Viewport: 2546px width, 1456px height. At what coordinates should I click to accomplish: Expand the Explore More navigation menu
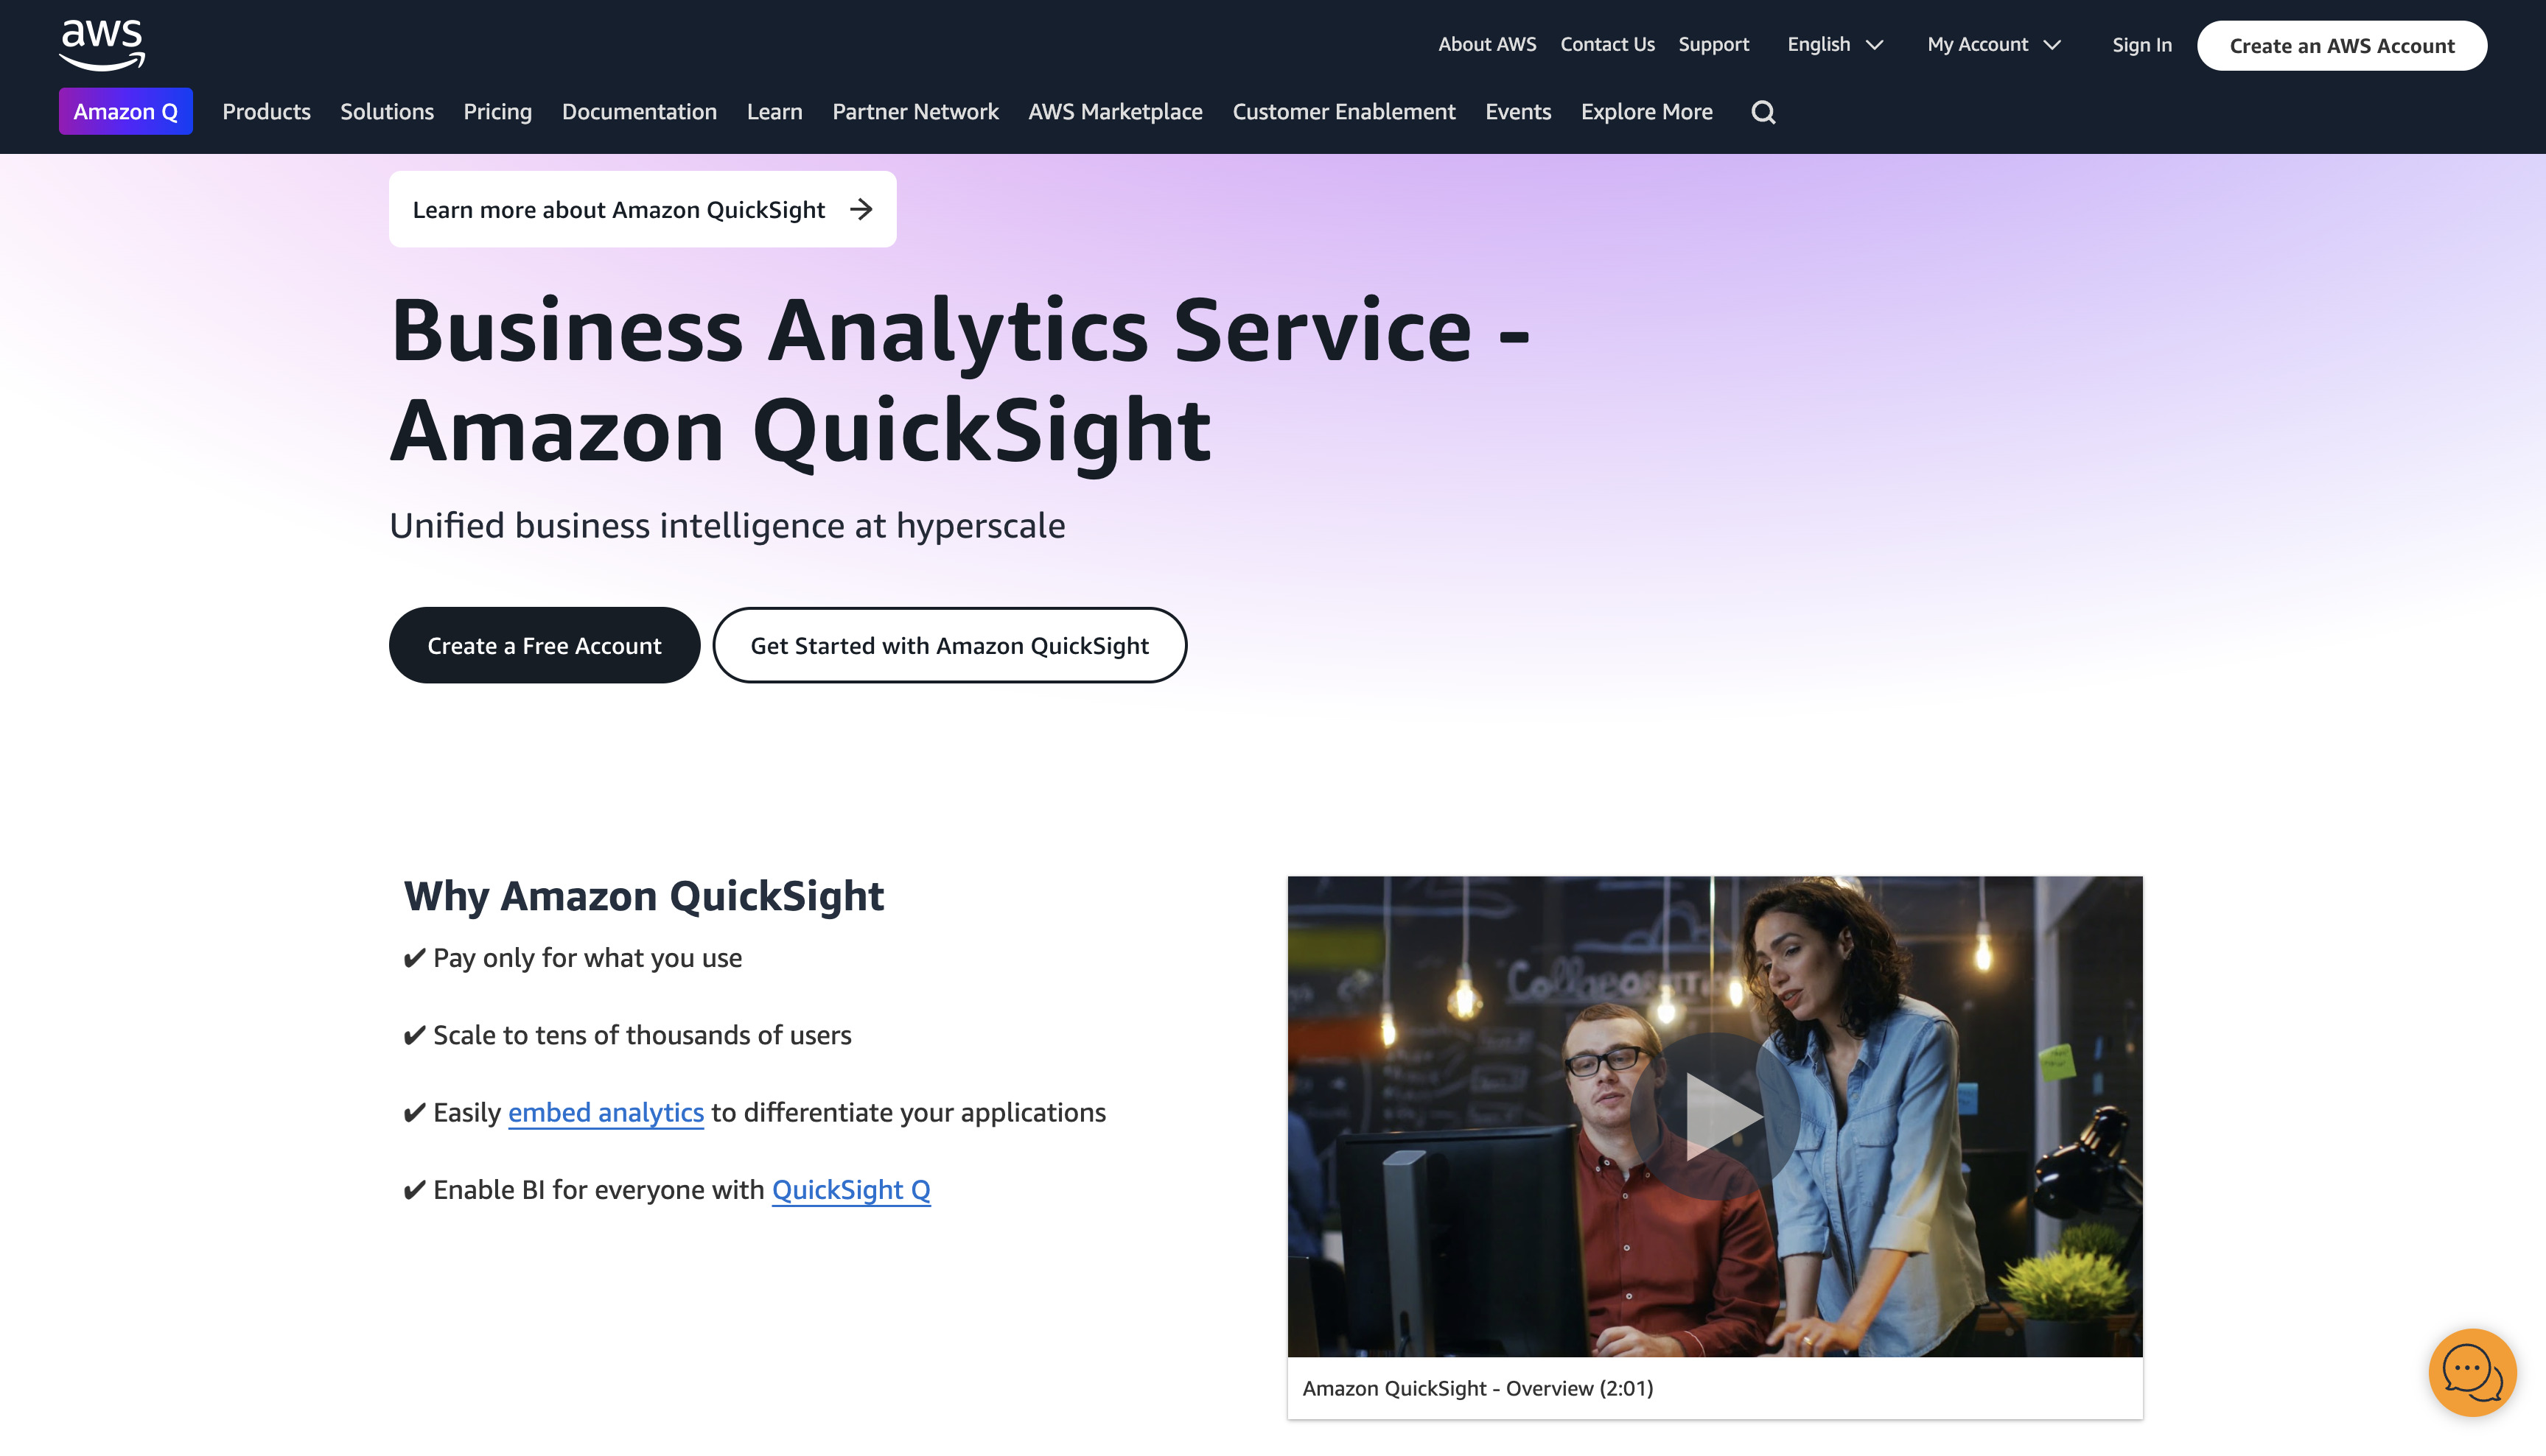click(x=1647, y=110)
